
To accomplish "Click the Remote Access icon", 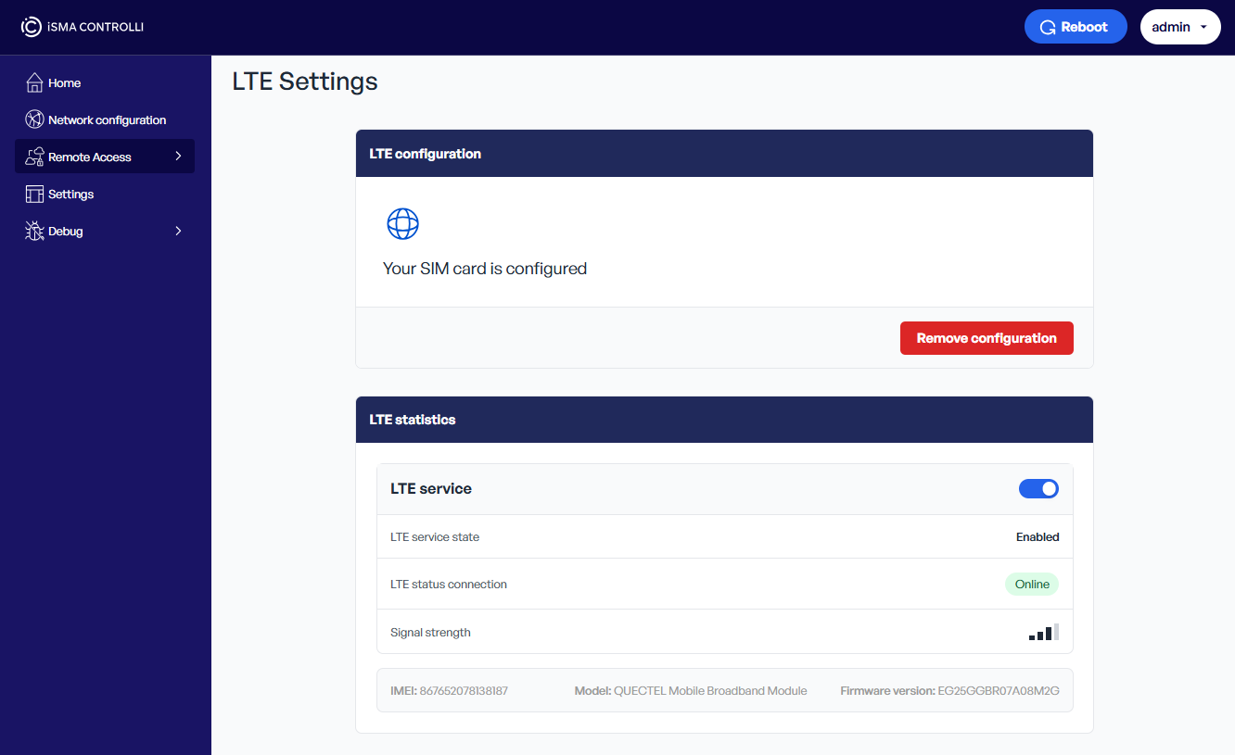I will [33, 156].
